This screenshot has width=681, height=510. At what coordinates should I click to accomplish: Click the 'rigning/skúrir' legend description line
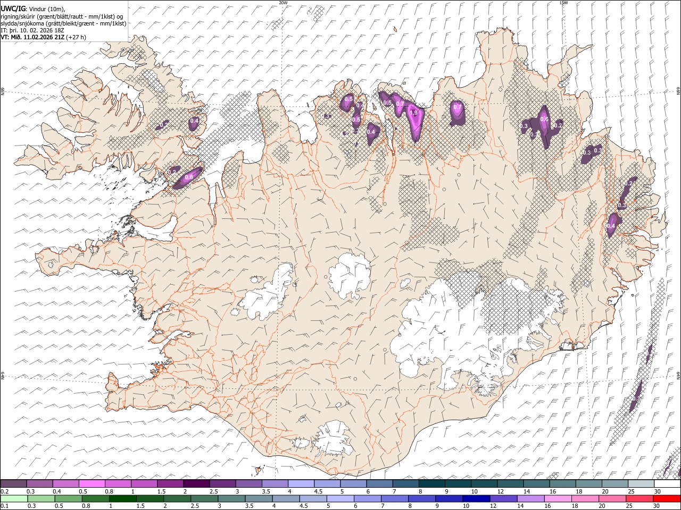coord(62,16)
